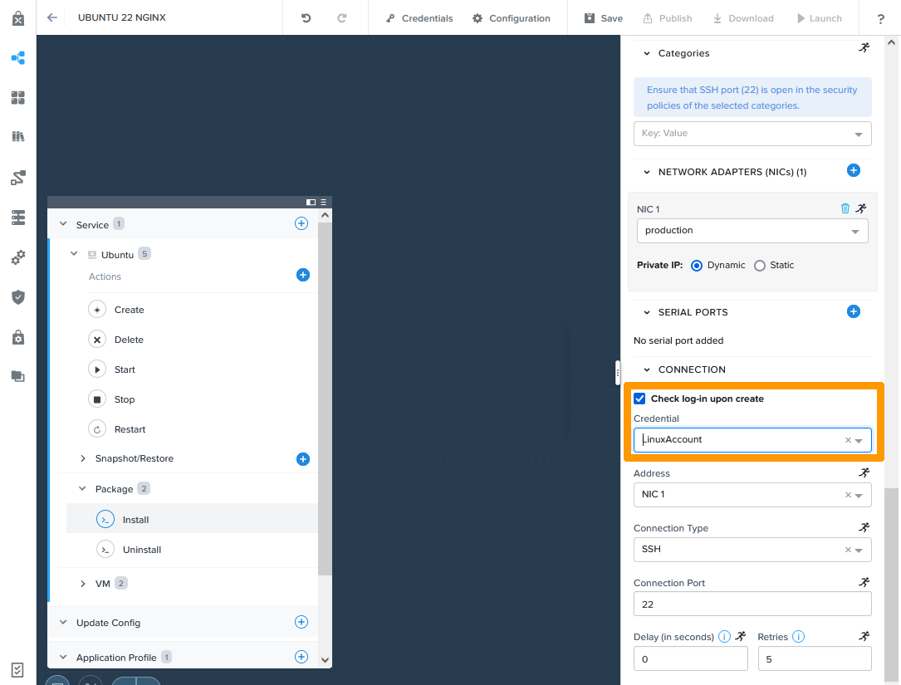Open Credentials from the top bar
The width and height of the screenshot is (901, 685).
tap(419, 18)
